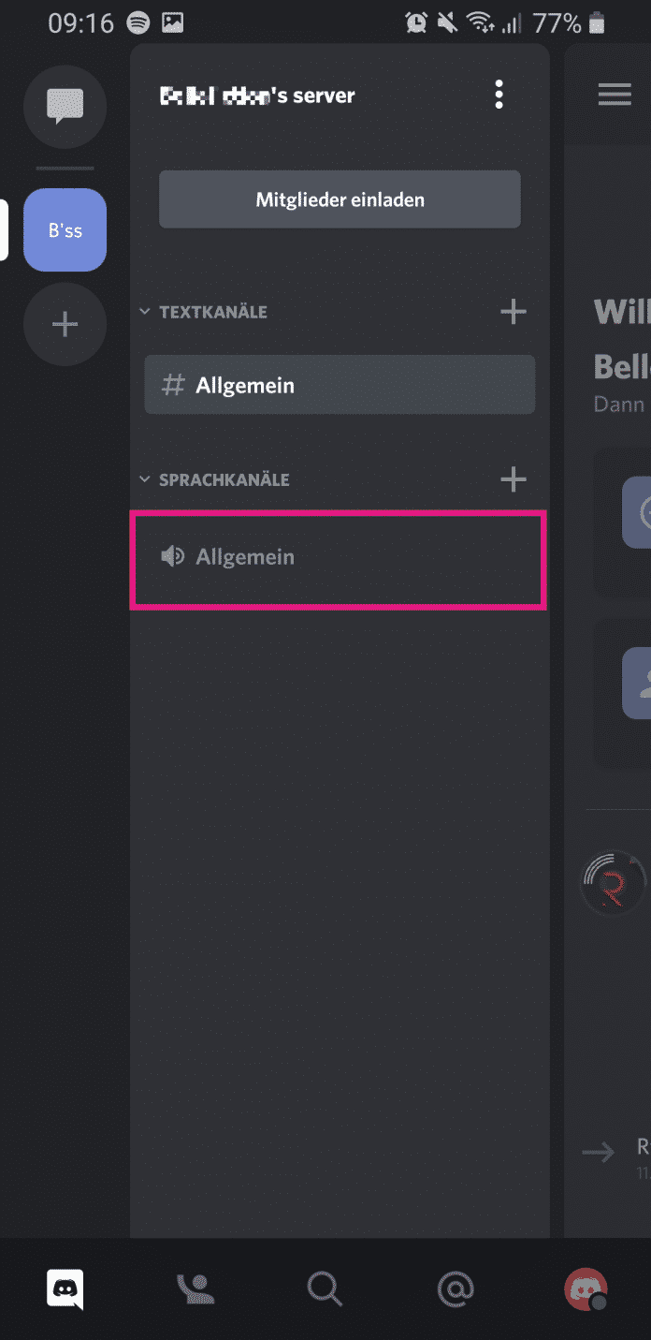The width and height of the screenshot is (651, 1340).
Task: Open search with the magnifier icon
Action: click(x=325, y=1289)
